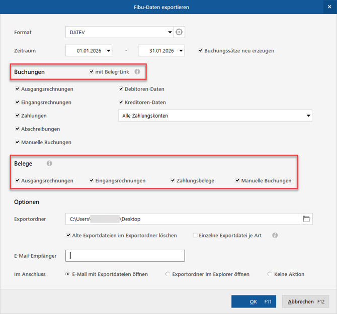Select Exportordner im Explorer öffnen option

click(167, 274)
